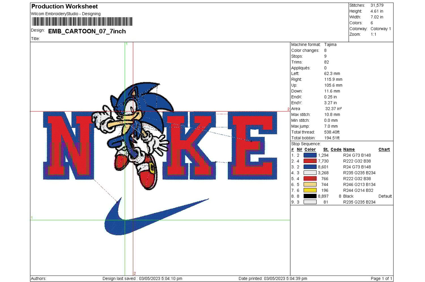This screenshot has width=425, height=282.
Task: Click the "Color" column header
Action: [x=310, y=149]
